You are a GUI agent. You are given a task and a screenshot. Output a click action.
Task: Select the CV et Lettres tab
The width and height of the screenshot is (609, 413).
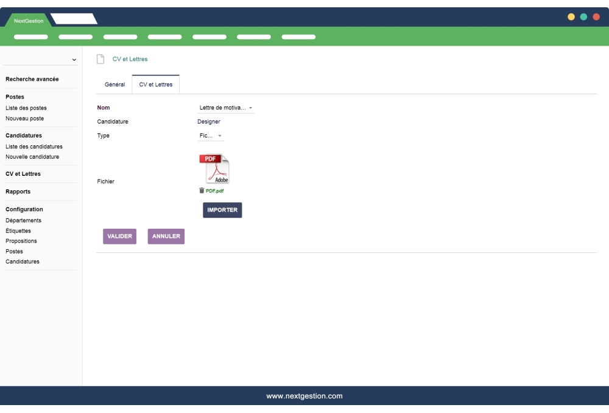[x=155, y=84]
